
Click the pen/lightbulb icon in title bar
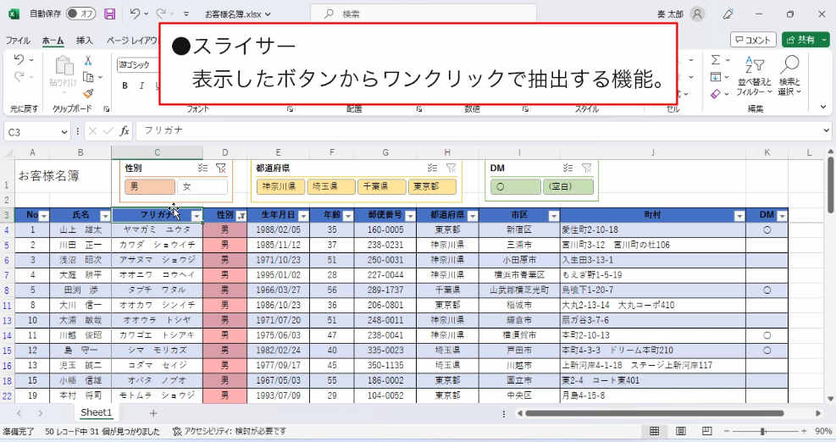(728, 14)
